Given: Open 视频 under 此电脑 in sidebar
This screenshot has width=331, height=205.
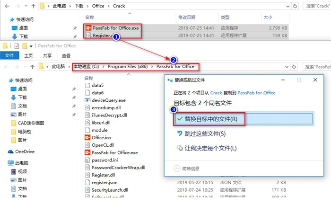Looking at the screenshot, I should (x=22, y=171).
